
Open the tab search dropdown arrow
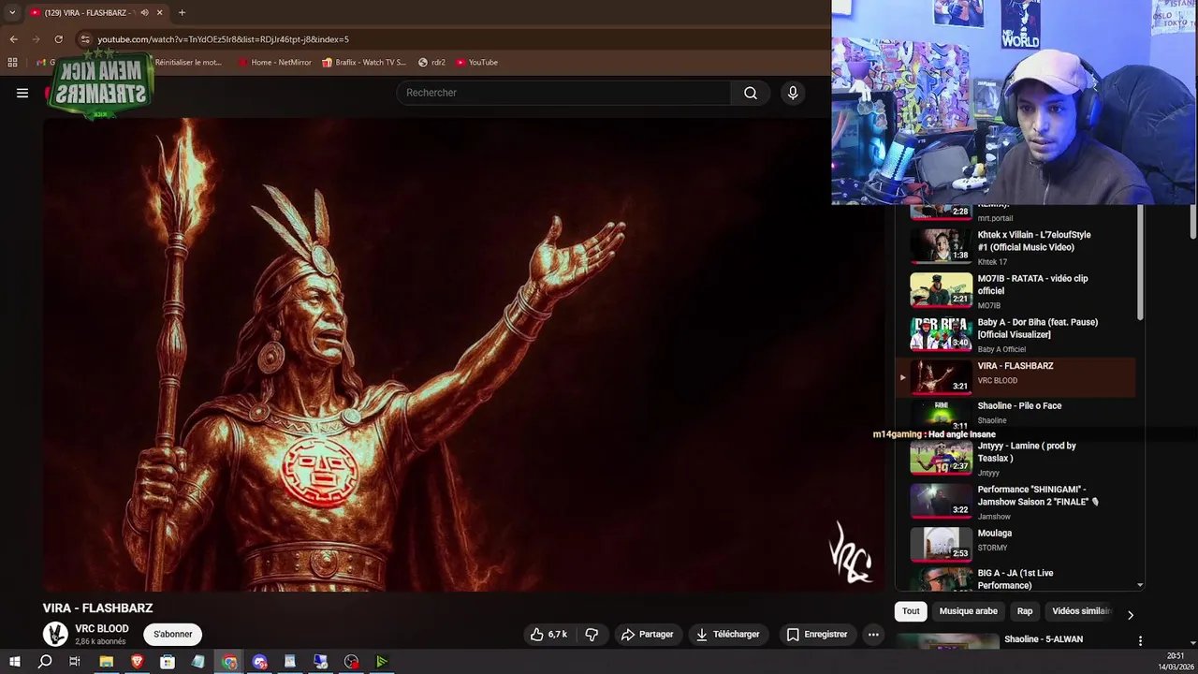(x=12, y=12)
